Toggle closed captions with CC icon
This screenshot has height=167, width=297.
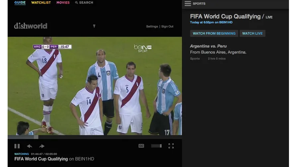pos(141,146)
